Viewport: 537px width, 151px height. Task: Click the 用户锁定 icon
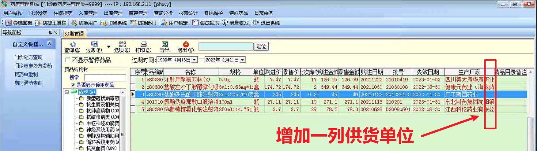tap(164, 23)
